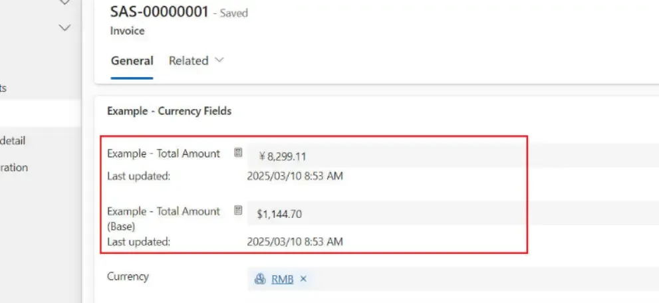Screen dimensions: 659x303
Task: Click the Invoice entity label under title
Action: 127,31
